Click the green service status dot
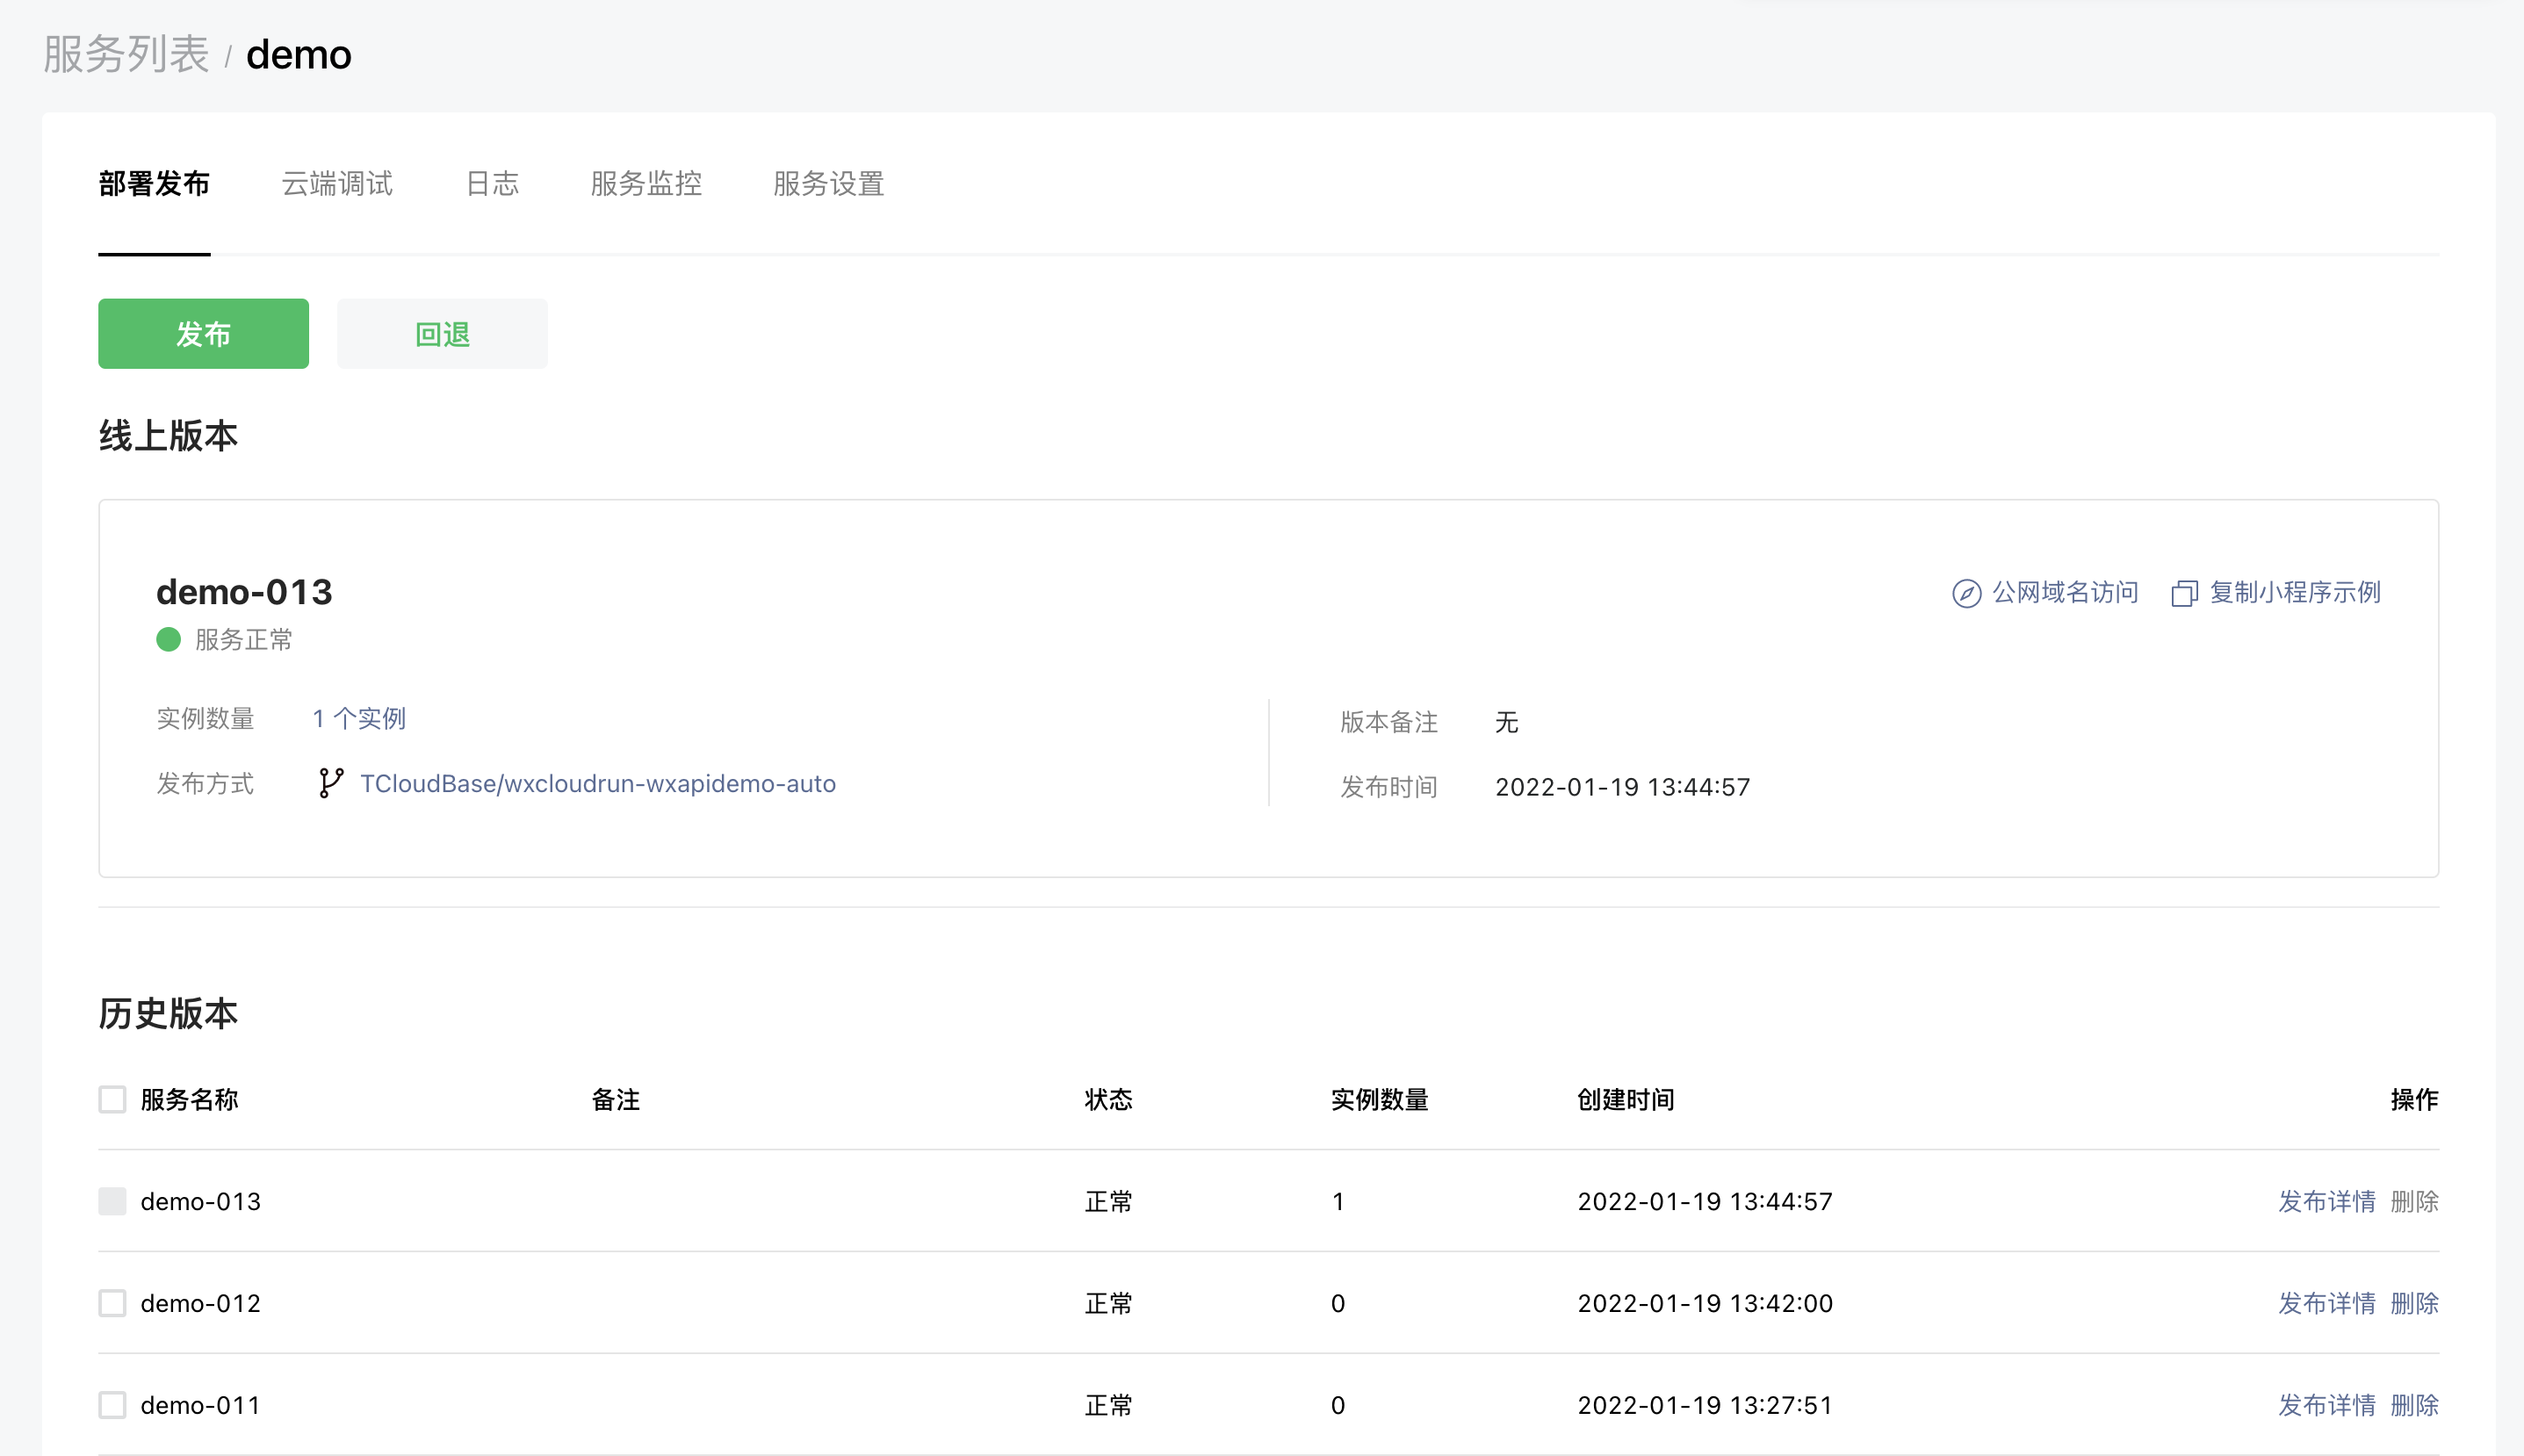The height and width of the screenshot is (1456, 2524). pyautogui.click(x=168, y=639)
